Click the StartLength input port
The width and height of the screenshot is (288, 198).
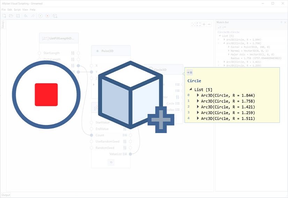click(39, 53)
